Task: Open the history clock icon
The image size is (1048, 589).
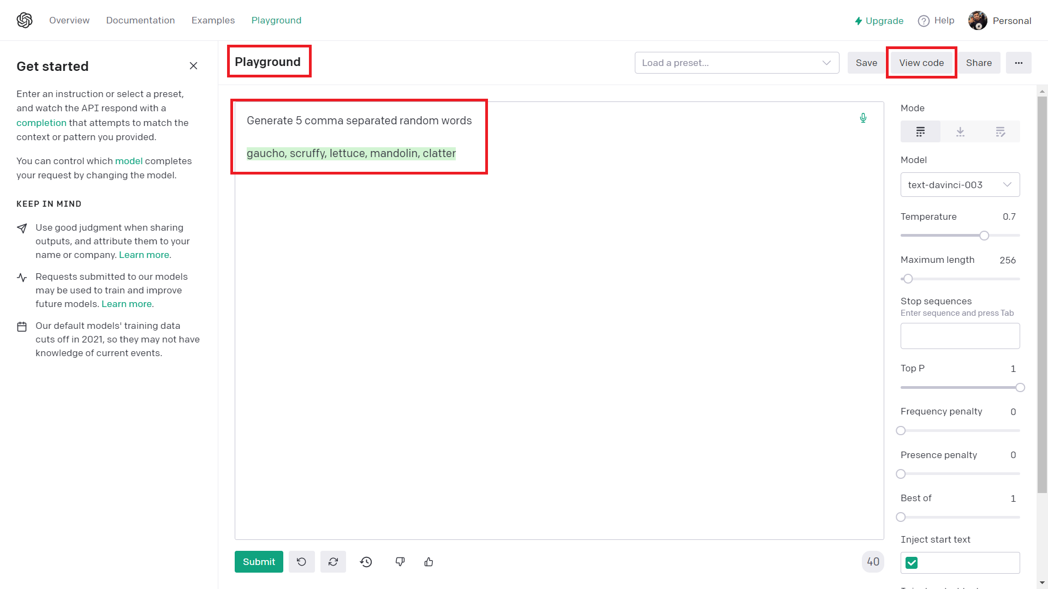Action: click(366, 562)
